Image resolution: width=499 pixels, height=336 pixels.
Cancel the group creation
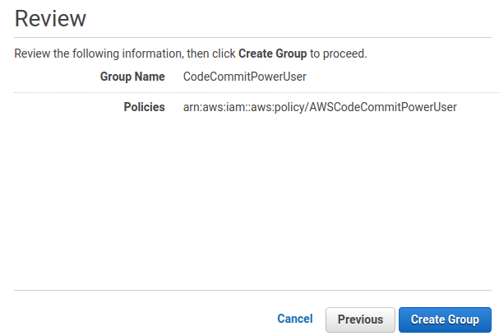(x=295, y=319)
